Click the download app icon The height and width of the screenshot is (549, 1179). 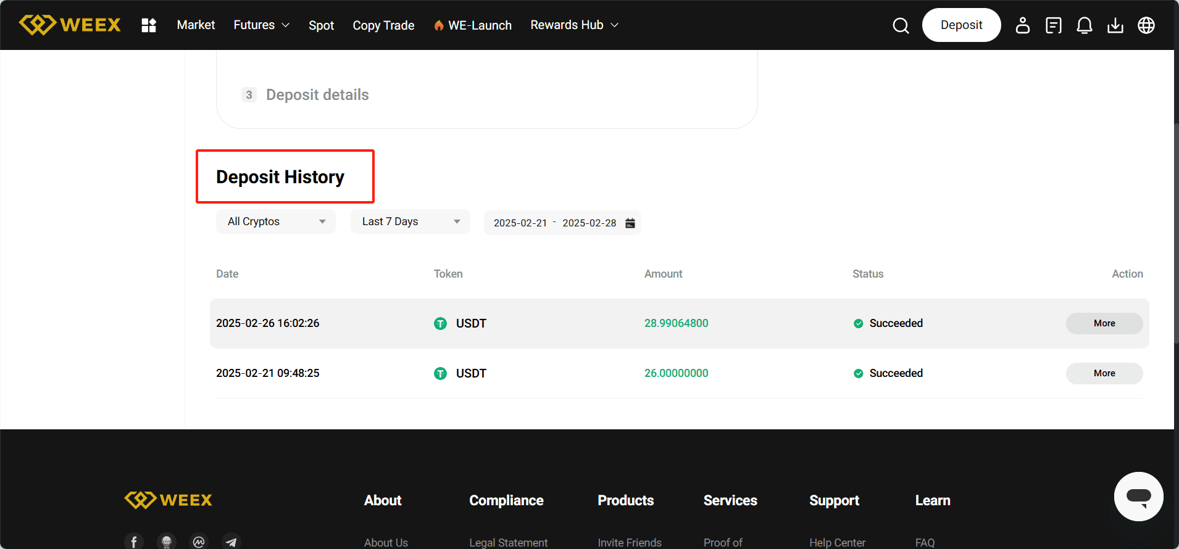coord(1115,25)
